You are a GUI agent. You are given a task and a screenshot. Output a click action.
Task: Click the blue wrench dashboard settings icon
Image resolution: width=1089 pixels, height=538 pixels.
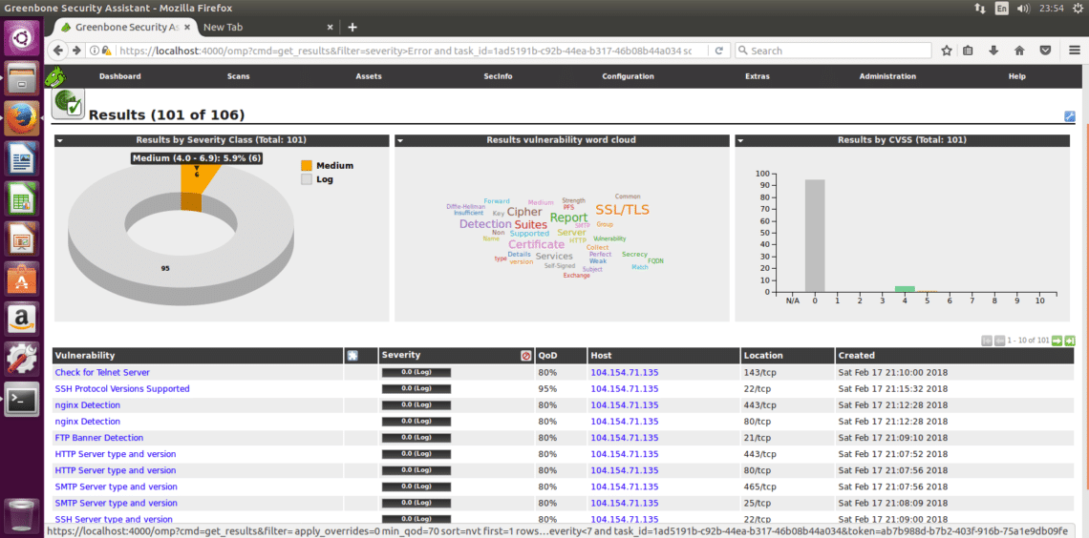[1070, 116]
